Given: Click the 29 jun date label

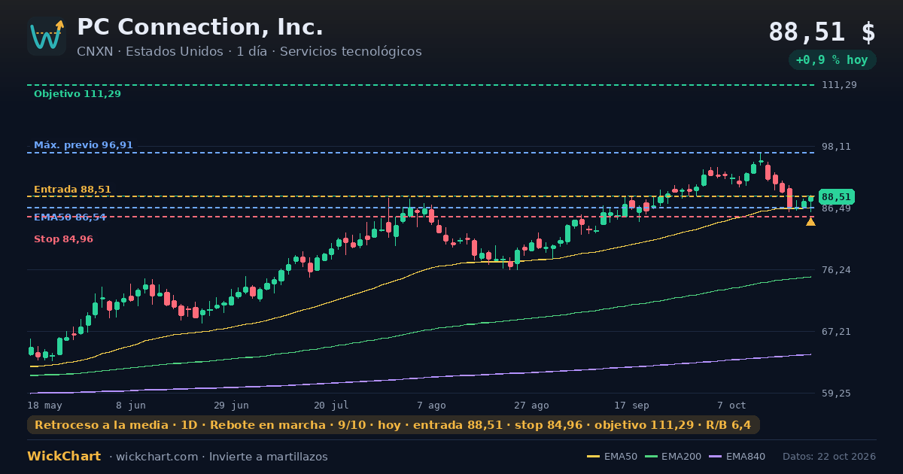Looking at the screenshot, I should point(231,406).
